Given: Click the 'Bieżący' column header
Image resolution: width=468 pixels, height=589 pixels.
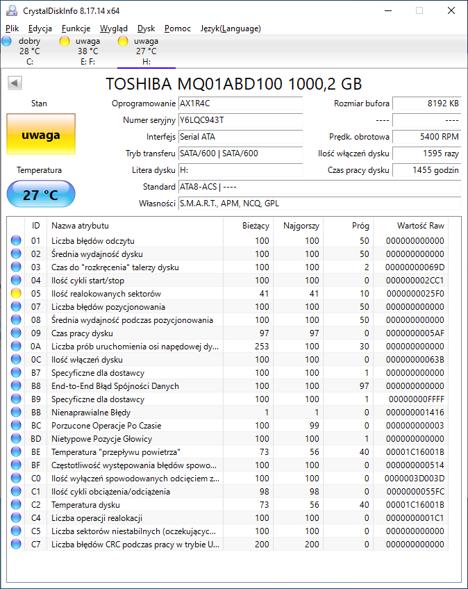Looking at the screenshot, I should click(249, 226).
